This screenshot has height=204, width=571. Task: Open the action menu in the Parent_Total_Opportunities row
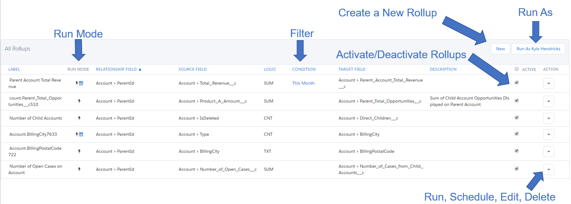tap(548, 101)
